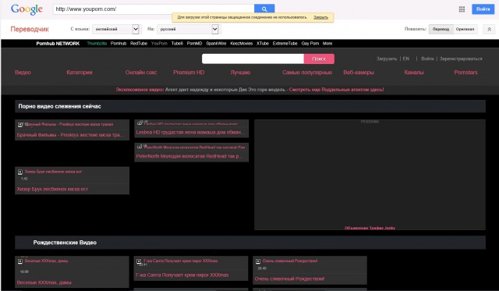Open the Самые популярные tab

click(307, 73)
